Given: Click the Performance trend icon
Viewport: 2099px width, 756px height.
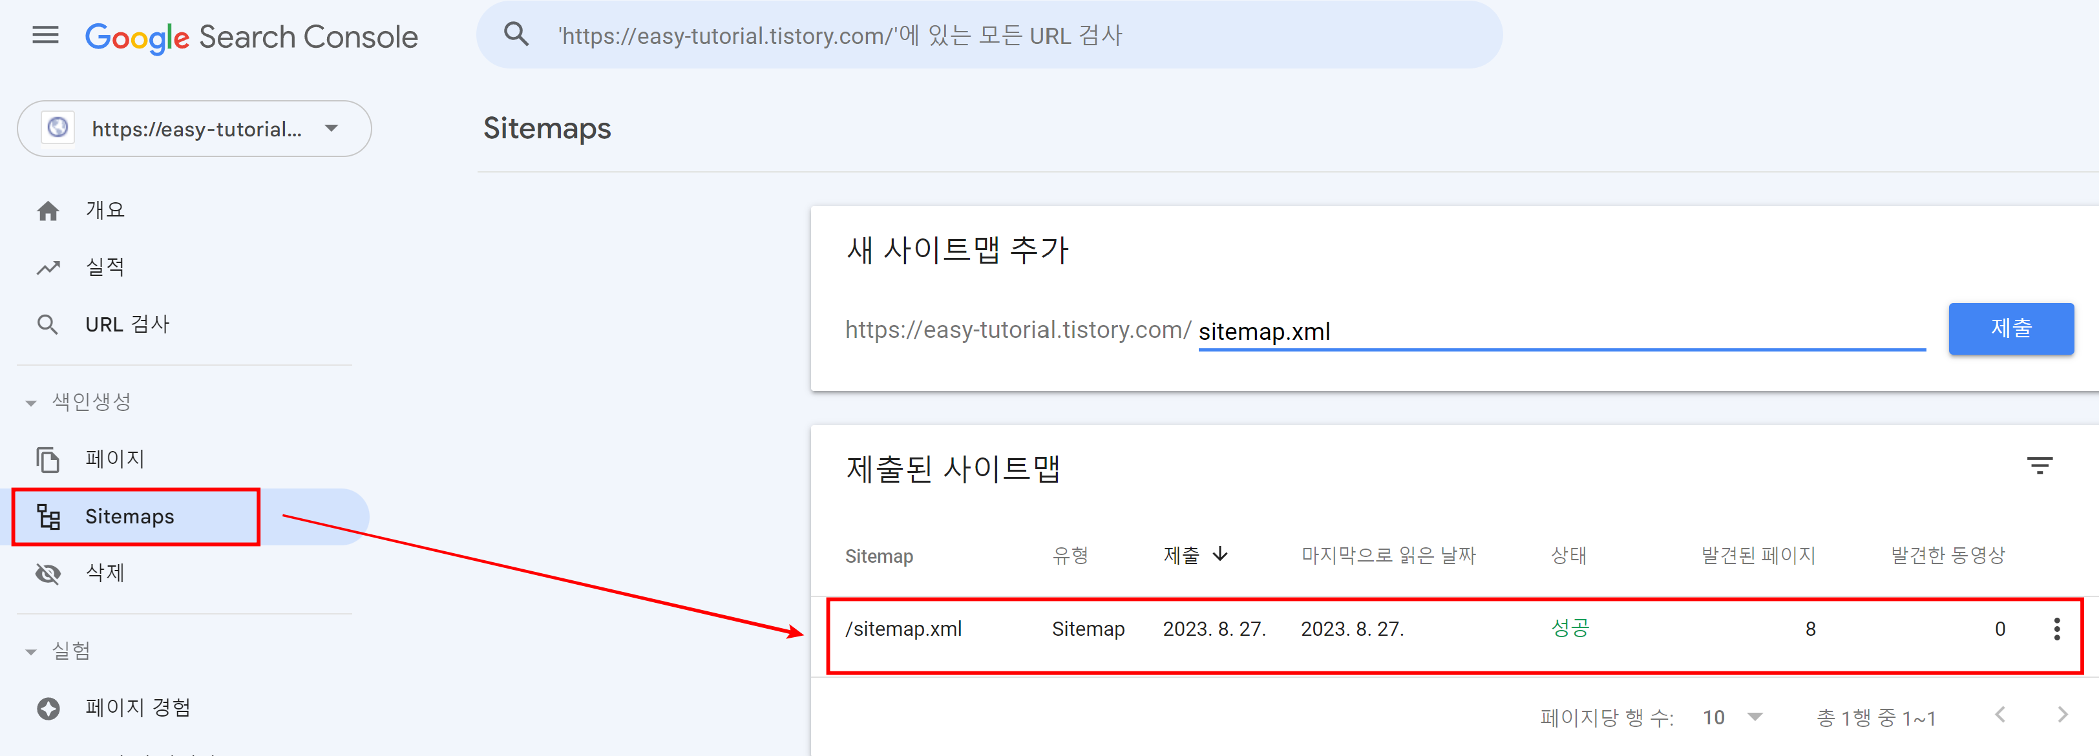Looking at the screenshot, I should [x=48, y=268].
